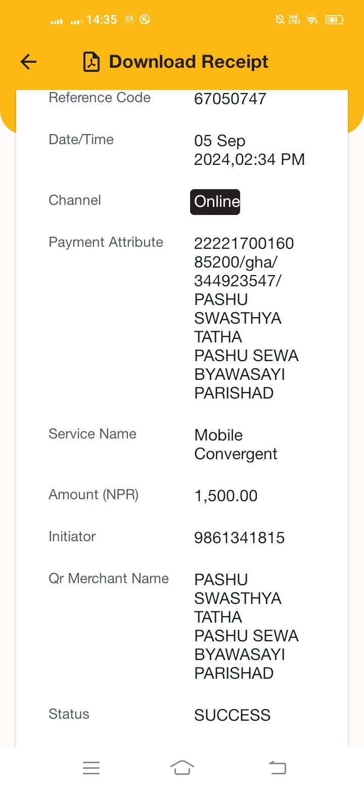Viewport: 364px width, 789px height.
Task: Tap the Payment Attribute value text
Action: (x=246, y=318)
